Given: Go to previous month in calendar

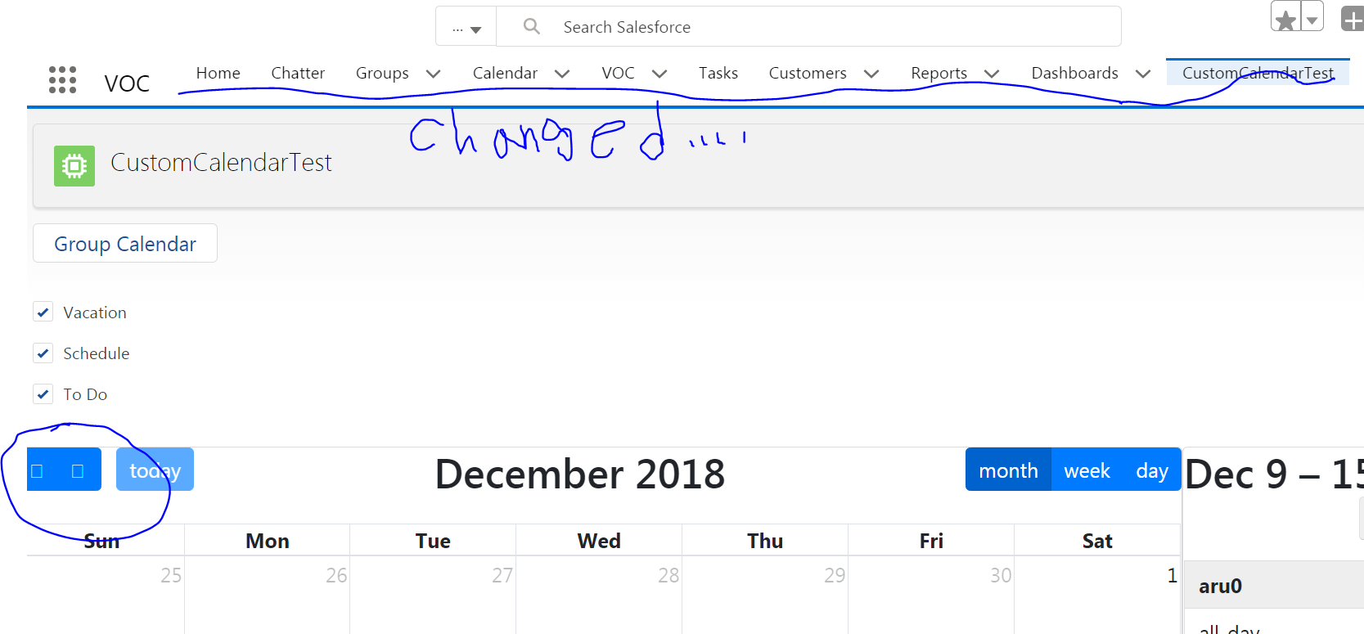Looking at the screenshot, I should (38, 470).
